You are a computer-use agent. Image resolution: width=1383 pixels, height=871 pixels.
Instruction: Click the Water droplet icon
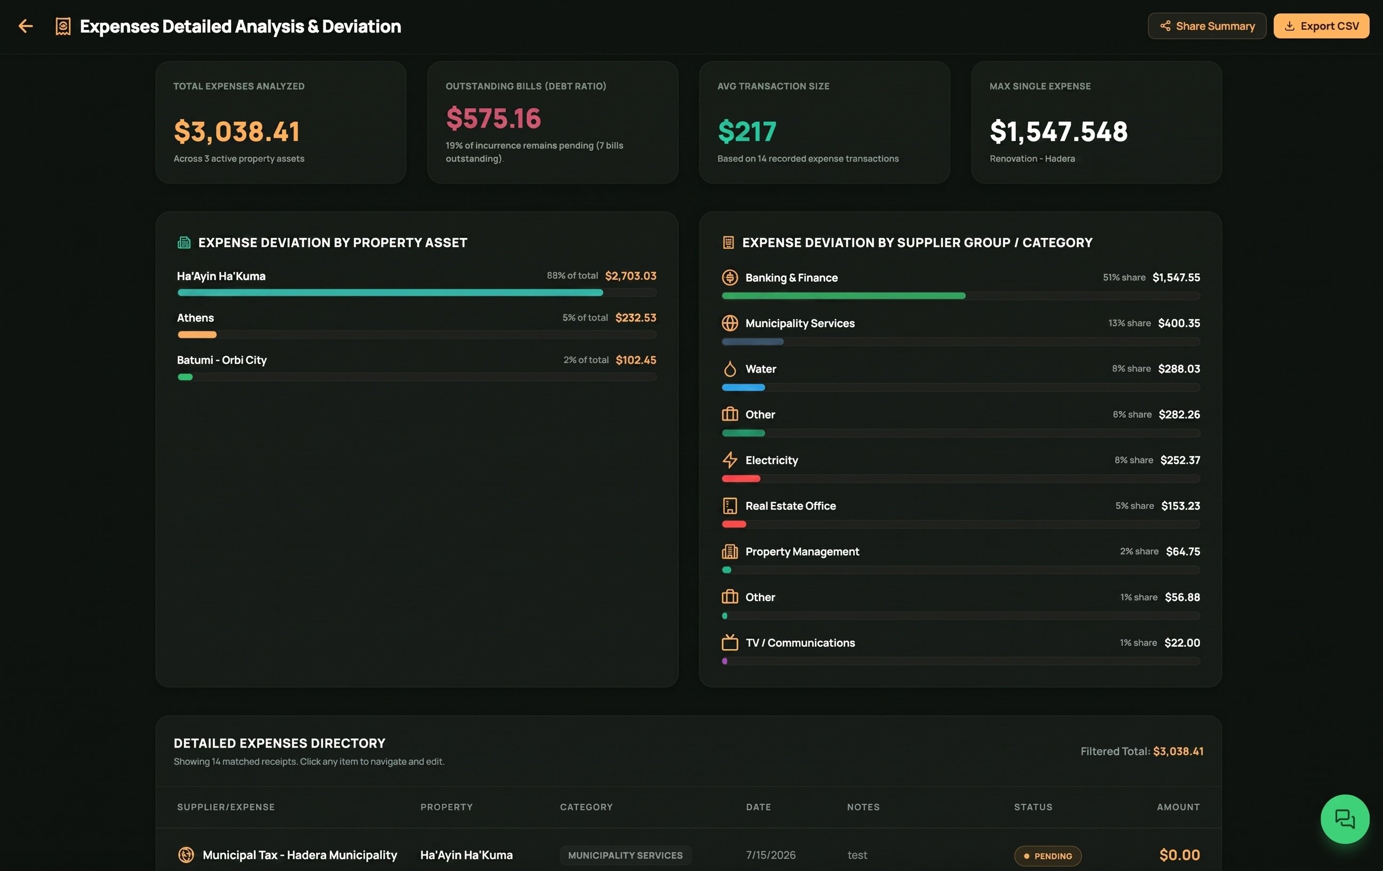click(x=729, y=369)
